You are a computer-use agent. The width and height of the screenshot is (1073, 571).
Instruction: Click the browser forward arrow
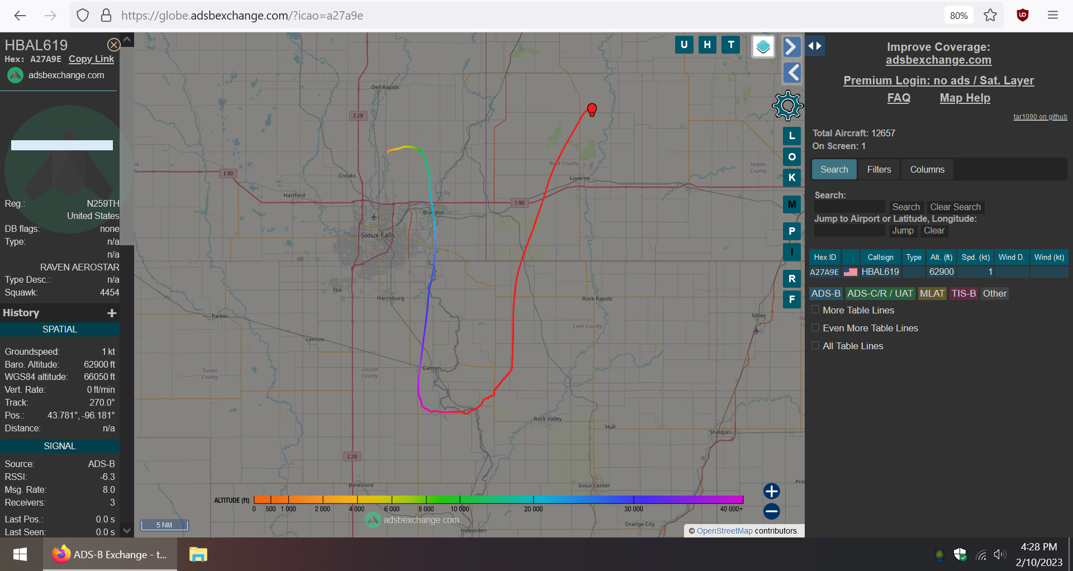[50, 16]
